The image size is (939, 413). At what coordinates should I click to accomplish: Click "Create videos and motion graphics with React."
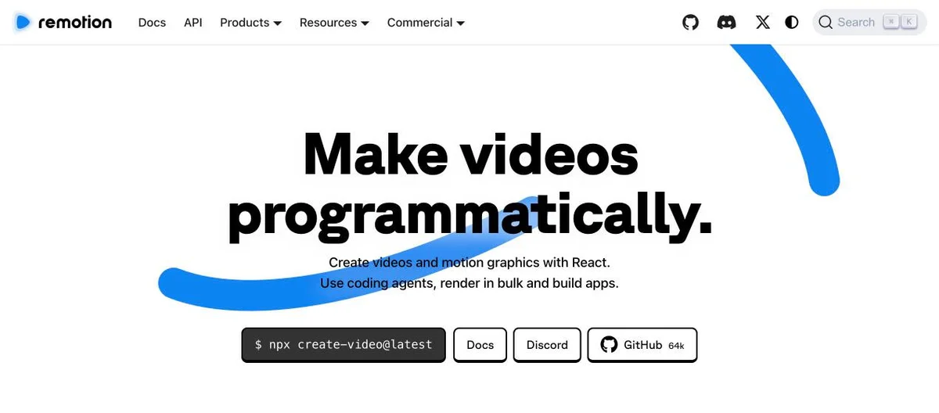click(x=469, y=262)
